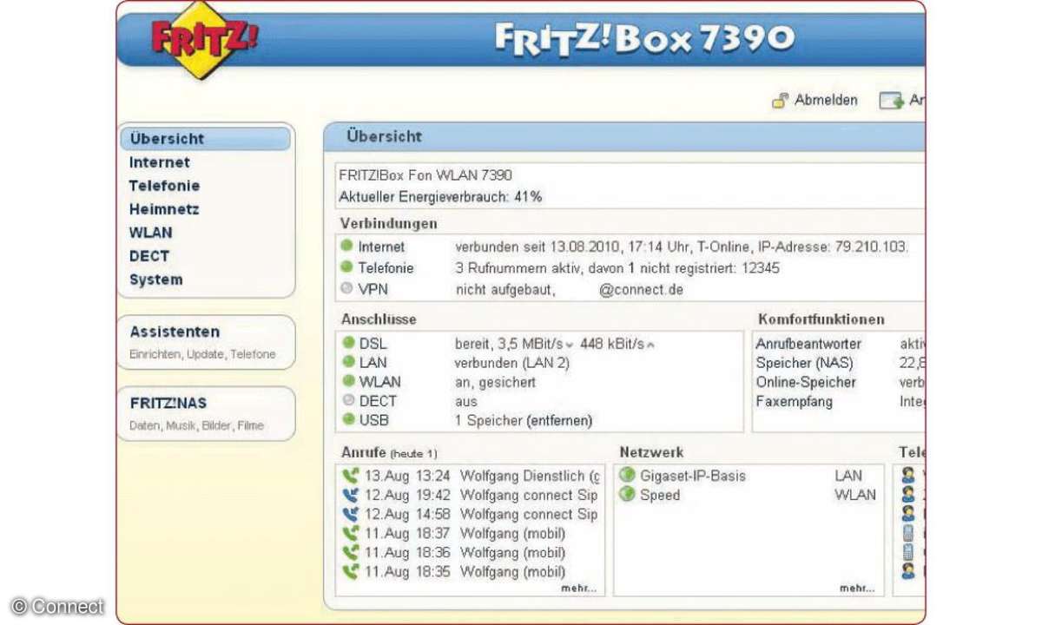Click the Anrufbeantworter link
This screenshot has height=625, width=1042.
coord(808,344)
